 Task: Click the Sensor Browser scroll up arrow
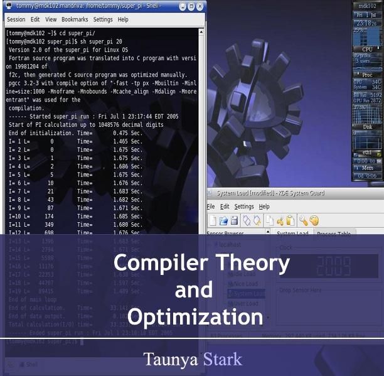click(268, 232)
